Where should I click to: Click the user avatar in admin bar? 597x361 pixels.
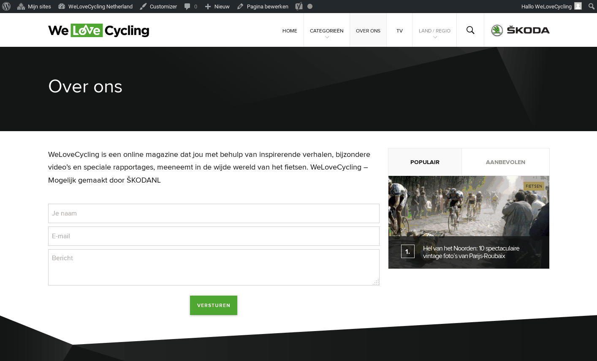click(x=578, y=6)
